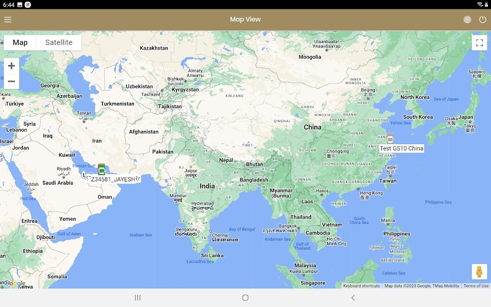Click the power logout icon
Image resolution: width=491 pixels, height=307 pixels.
(482, 20)
